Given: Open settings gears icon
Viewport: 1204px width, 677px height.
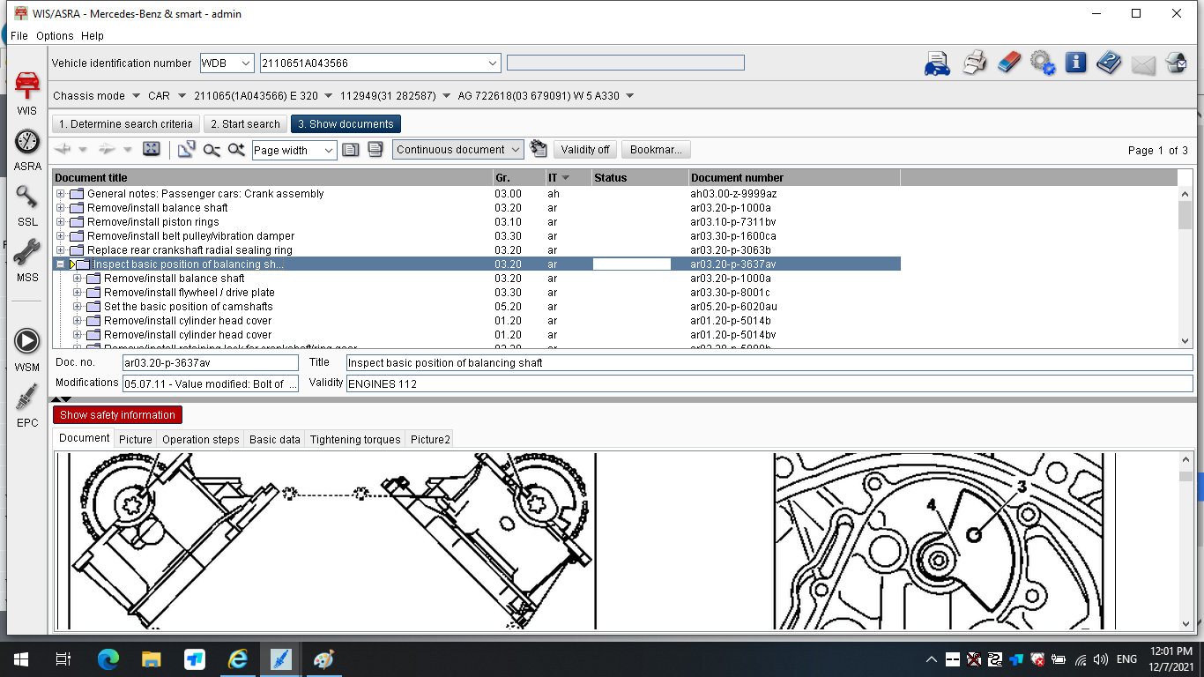Looking at the screenshot, I should pyautogui.click(x=1043, y=63).
